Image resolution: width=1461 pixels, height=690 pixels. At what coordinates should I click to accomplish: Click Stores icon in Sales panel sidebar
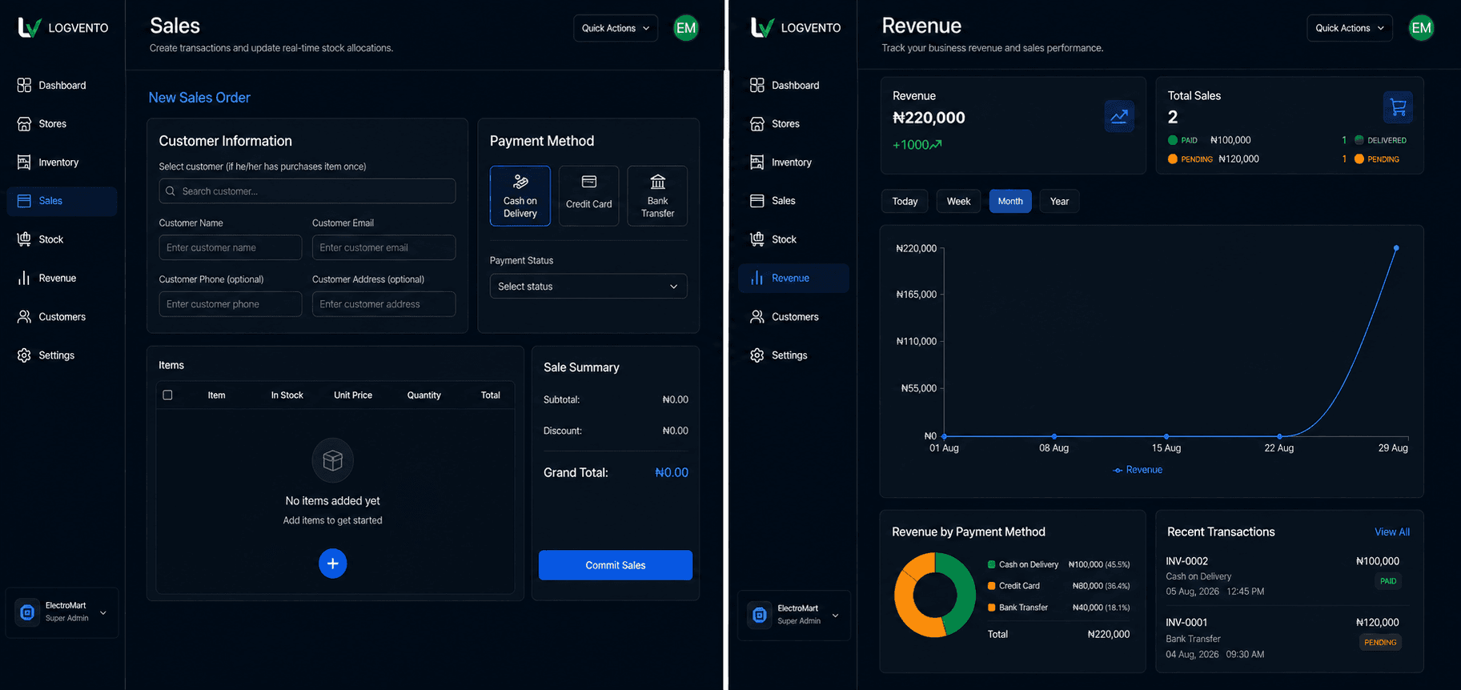coord(24,123)
